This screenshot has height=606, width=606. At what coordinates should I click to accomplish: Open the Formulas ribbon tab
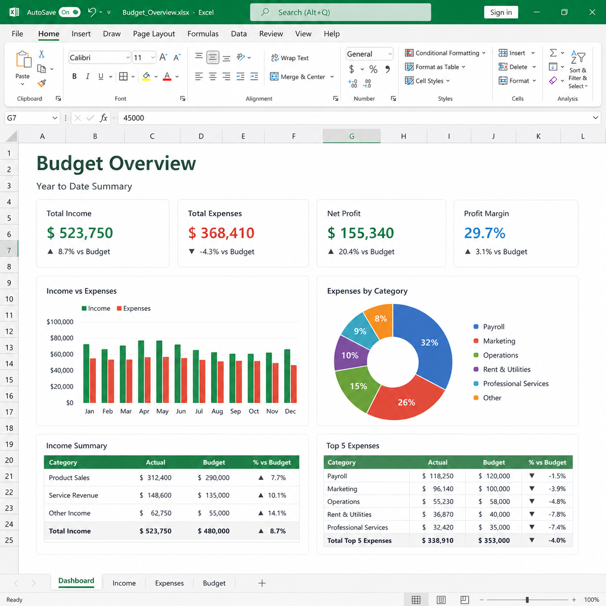pyautogui.click(x=203, y=34)
